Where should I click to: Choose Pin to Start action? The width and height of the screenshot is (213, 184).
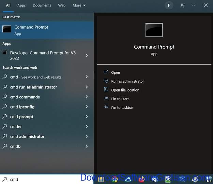[120, 99]
